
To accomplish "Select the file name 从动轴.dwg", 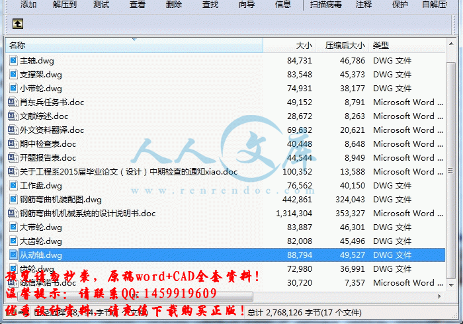I will click(41, 255).
